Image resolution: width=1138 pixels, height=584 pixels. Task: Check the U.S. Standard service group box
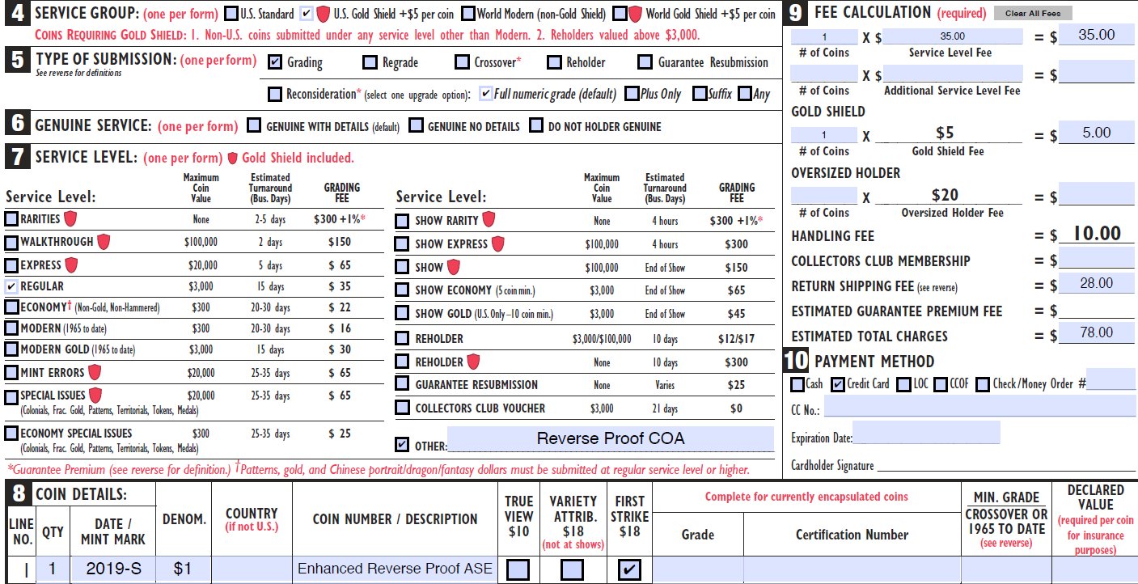pos(231,14)
